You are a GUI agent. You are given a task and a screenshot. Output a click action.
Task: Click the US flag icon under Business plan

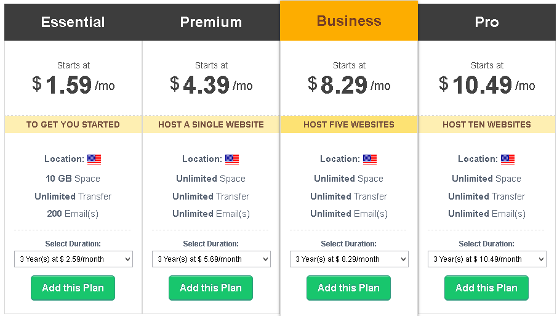(370, 160)
